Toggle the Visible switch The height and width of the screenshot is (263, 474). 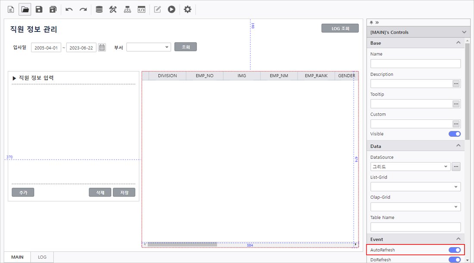[455, 134]
